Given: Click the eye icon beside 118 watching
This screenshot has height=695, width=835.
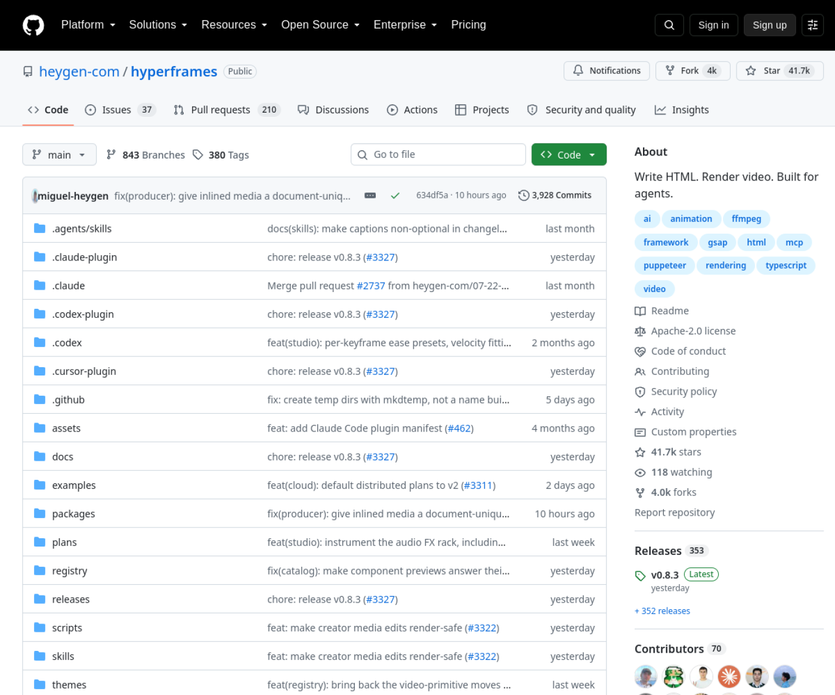Looking at the screenshot, I should click(640, 473).
